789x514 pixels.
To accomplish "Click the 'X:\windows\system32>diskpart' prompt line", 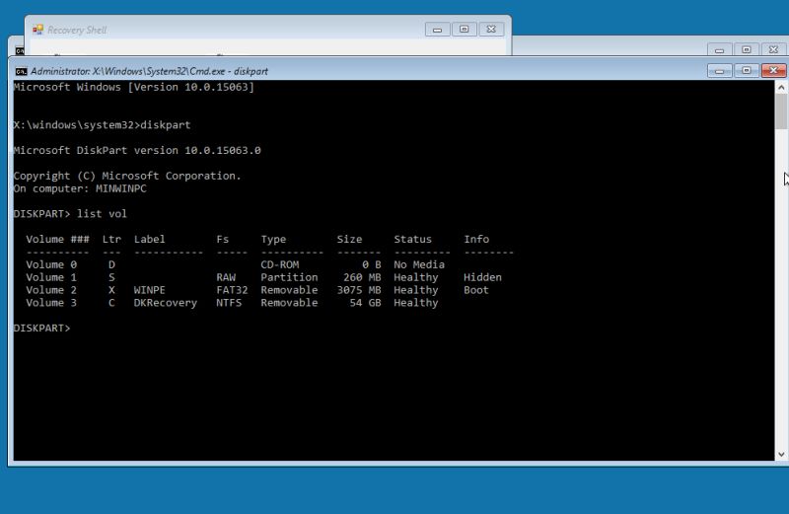I will [x=103, y=125].
